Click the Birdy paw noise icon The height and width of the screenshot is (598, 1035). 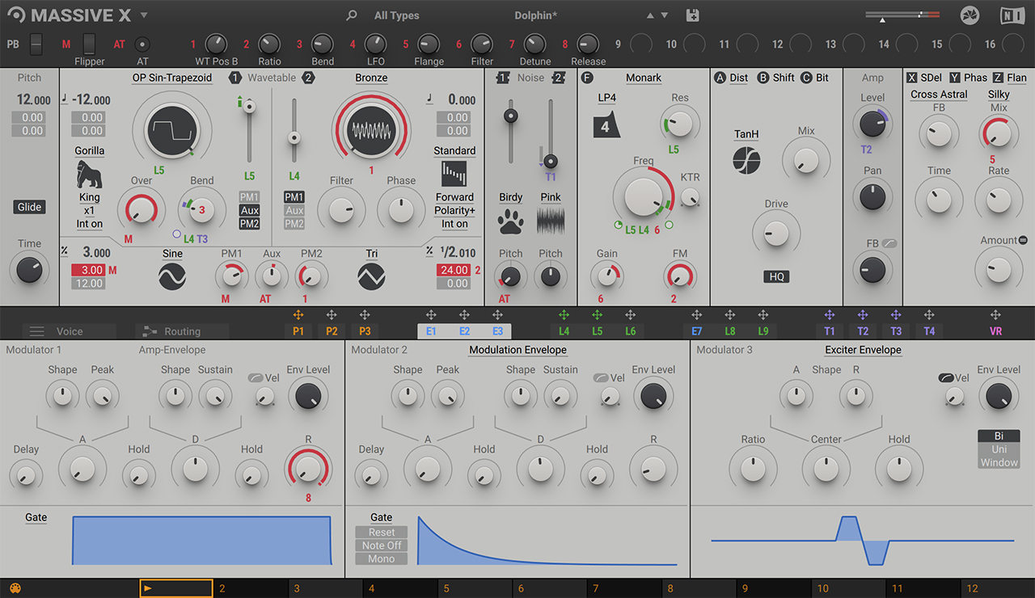click(x=510, y=221)
